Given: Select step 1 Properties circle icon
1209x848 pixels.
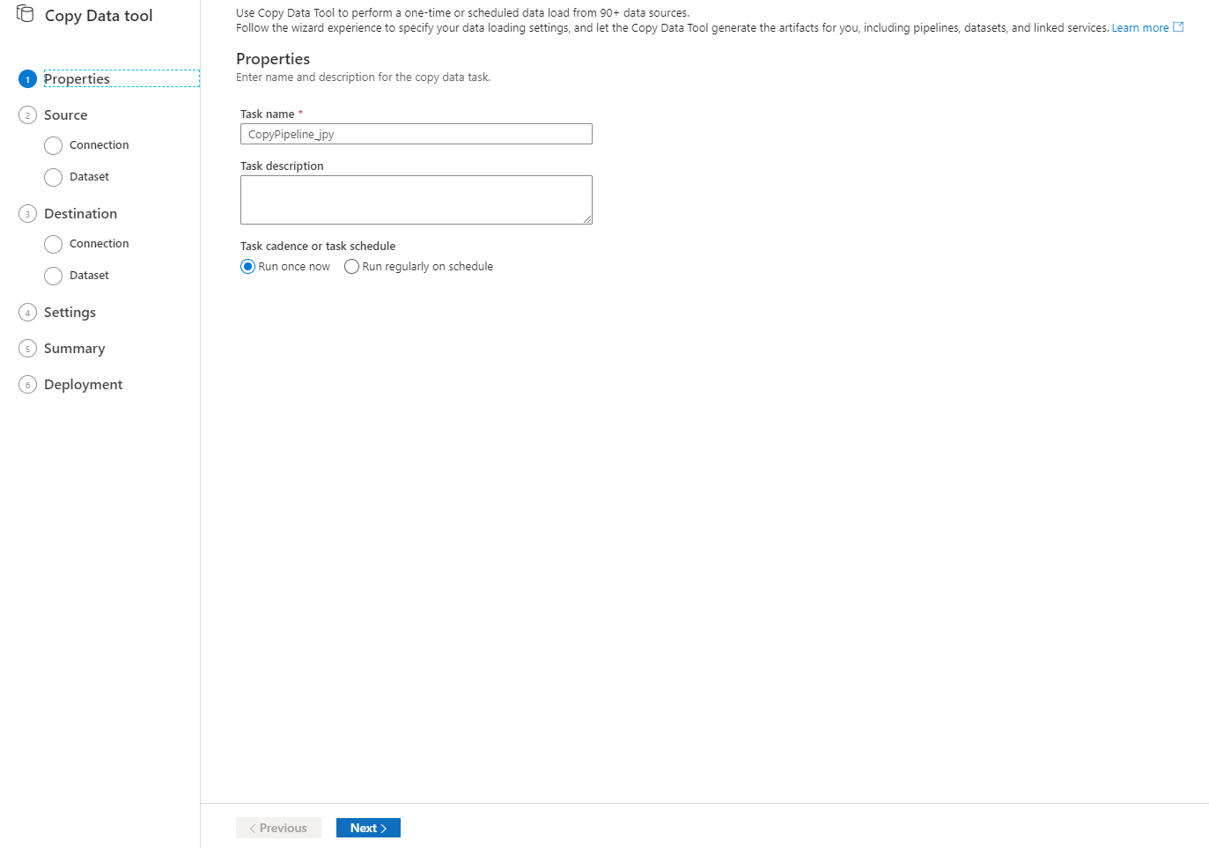Looking at the screenshot, I should (27, 79).
